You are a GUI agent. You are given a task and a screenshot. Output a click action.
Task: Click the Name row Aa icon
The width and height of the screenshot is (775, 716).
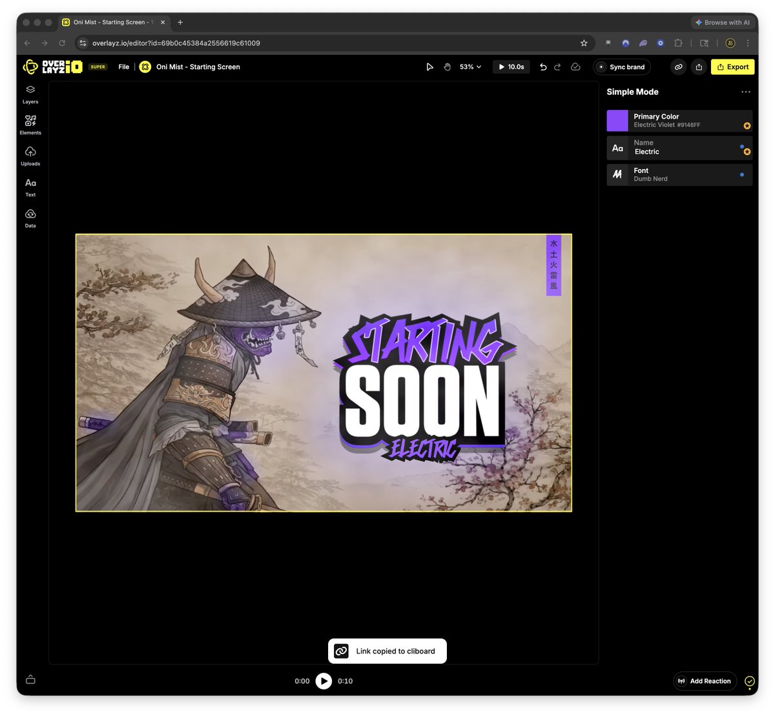click(x=617, y=148)
